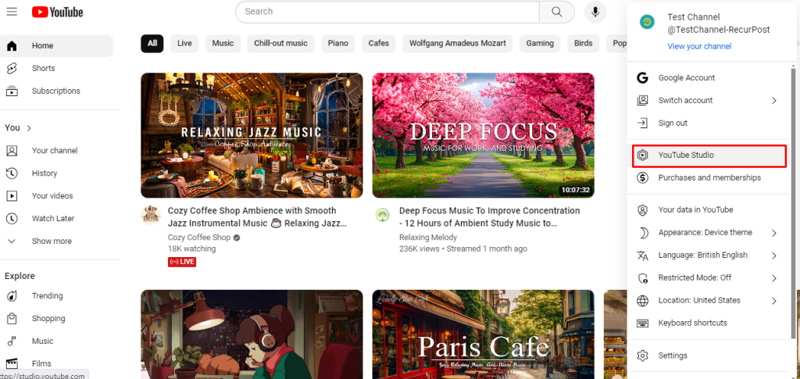Click Relaxing Melody channel avatar

(382, 215)
